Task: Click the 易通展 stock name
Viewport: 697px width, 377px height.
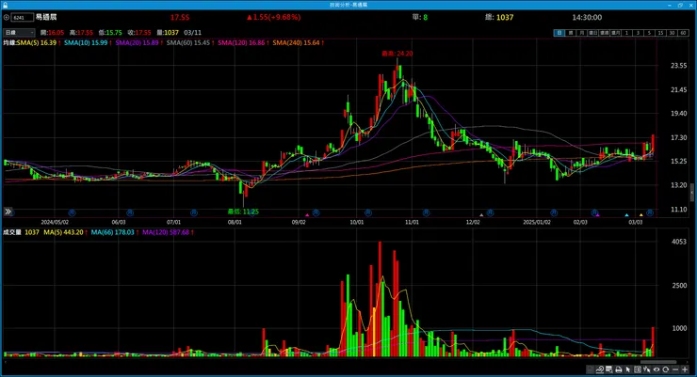Action: pos(46,17)
